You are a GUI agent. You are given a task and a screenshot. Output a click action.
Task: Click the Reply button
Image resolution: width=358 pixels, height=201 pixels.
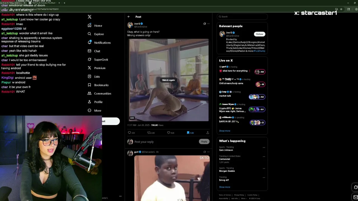[204, 142]
